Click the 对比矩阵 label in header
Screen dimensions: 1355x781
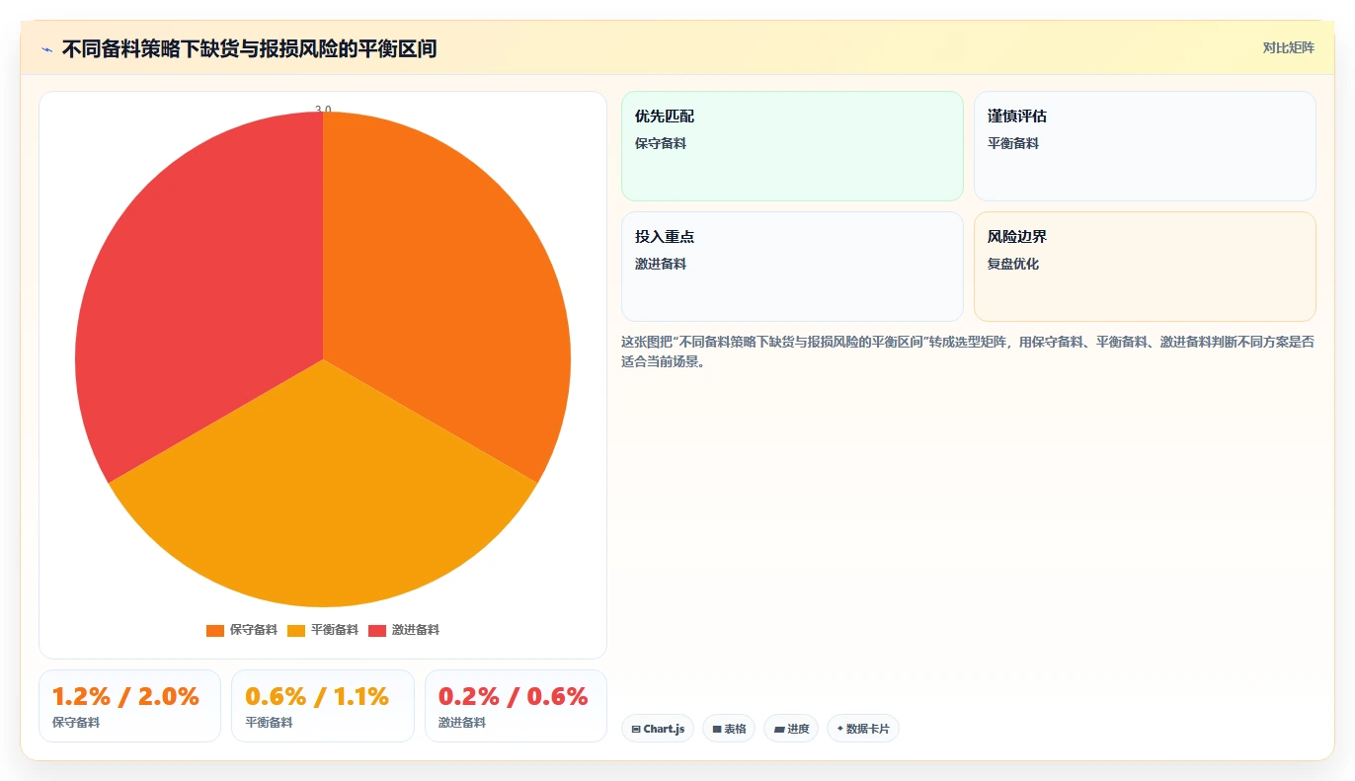(1289, 47)
